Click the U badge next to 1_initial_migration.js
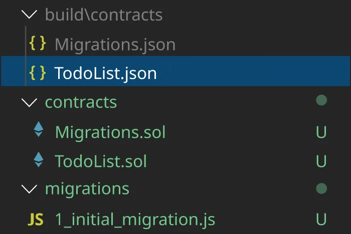 321,219
